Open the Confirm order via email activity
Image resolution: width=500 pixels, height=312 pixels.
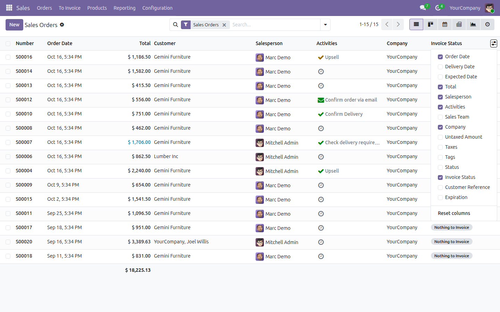(348, 100)
